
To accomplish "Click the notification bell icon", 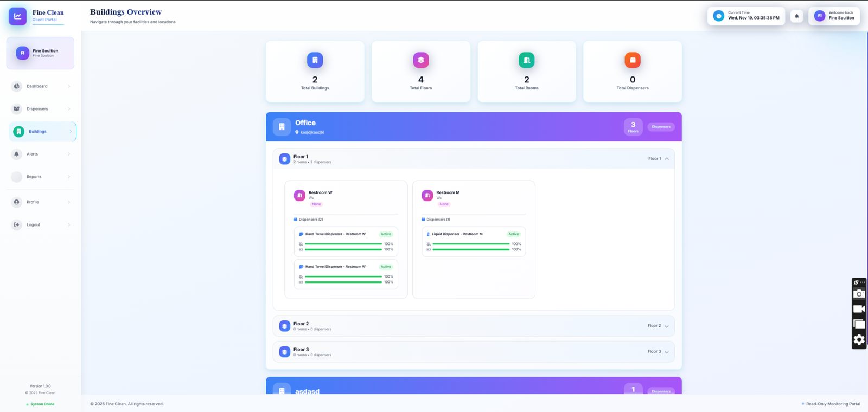I will (796, 16).
